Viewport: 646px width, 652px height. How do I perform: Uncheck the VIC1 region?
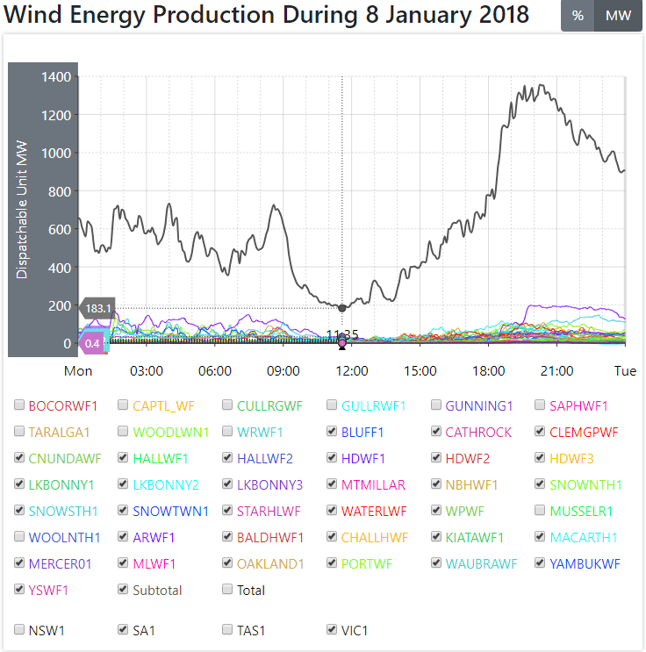332,629
